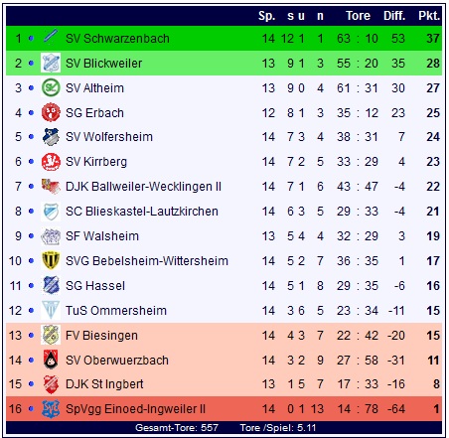Viewport: 449px width, 438px height.
Task: Click the DJK St Ingbert team name
Action: click(104, 384)
